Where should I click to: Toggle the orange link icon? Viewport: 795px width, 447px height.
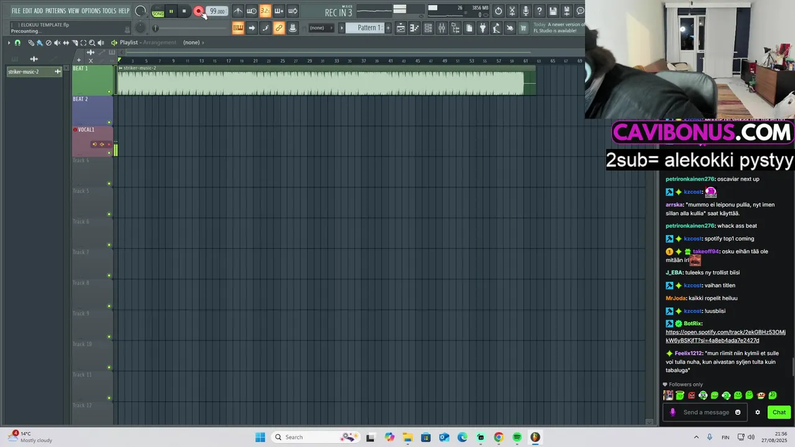pos(279,28)
